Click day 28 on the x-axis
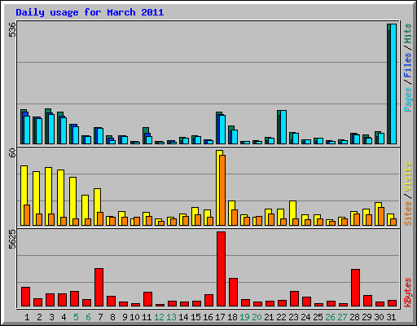The image size is (417, 326). click(x=354, y=317)
